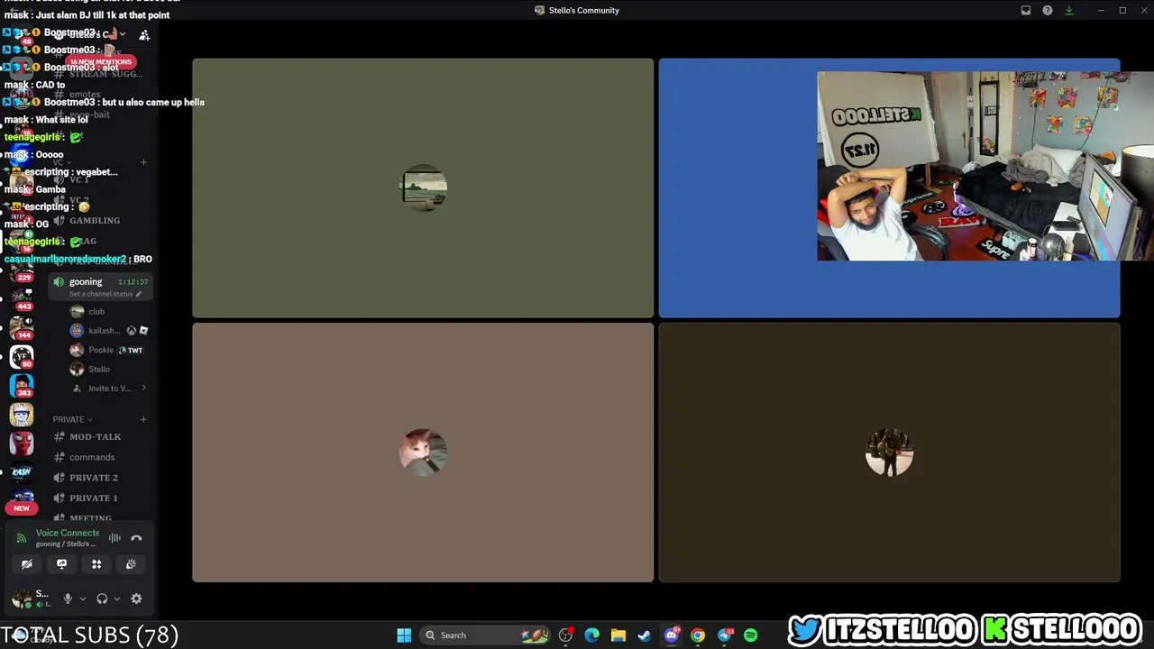This screenshot has height=649, width=1154.
Task: Start an activity in voice panel
Action: point(96,564)
